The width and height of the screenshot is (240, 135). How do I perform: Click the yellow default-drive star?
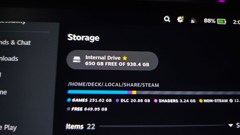(125, 58)
